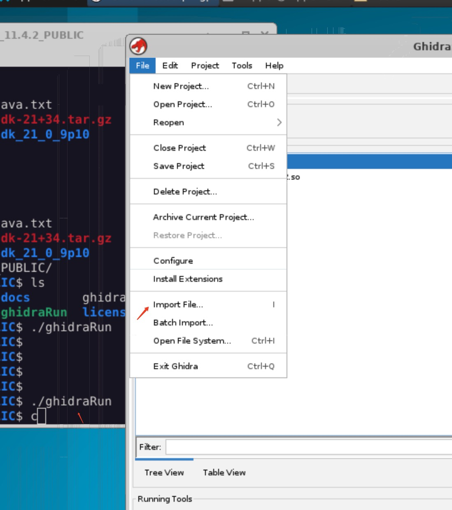The width and height of the screenshot is (452, 510).
Task: Switch to the Table View tab
Action: tap(224, 473)
